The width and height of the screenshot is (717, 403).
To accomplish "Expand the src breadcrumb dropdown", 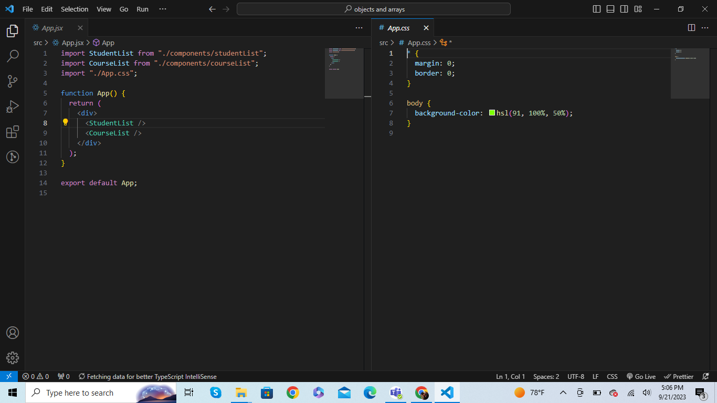I will click(38, 43).
